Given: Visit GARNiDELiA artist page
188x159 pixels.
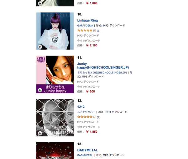Looking at the screenshot, I should click(85, 26).
